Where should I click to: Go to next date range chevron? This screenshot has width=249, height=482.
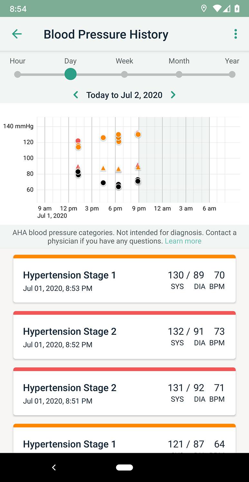pyautogui.click(x=173, y=95)
